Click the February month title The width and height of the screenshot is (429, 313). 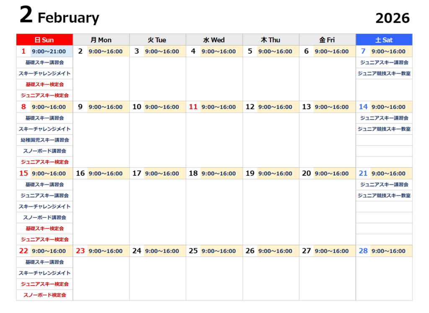[x=68, y=18]
